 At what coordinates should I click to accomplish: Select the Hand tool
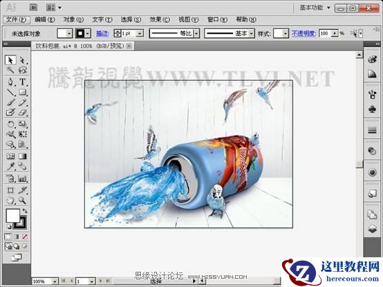10,201
